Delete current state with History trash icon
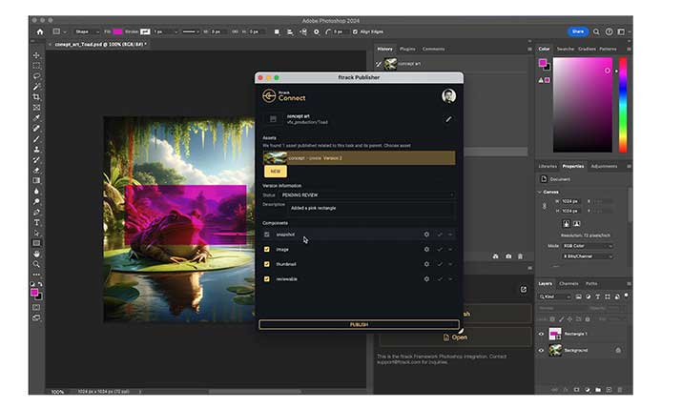The image size is (682, 409). pos(520,256)
